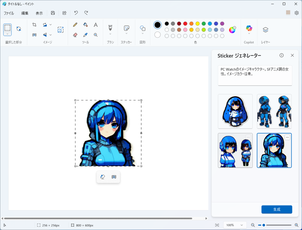Click the 生成 button to generate stickers
The width and height of the screenshot is (302, 230).
pyautogui.click(x=276, y=209)
